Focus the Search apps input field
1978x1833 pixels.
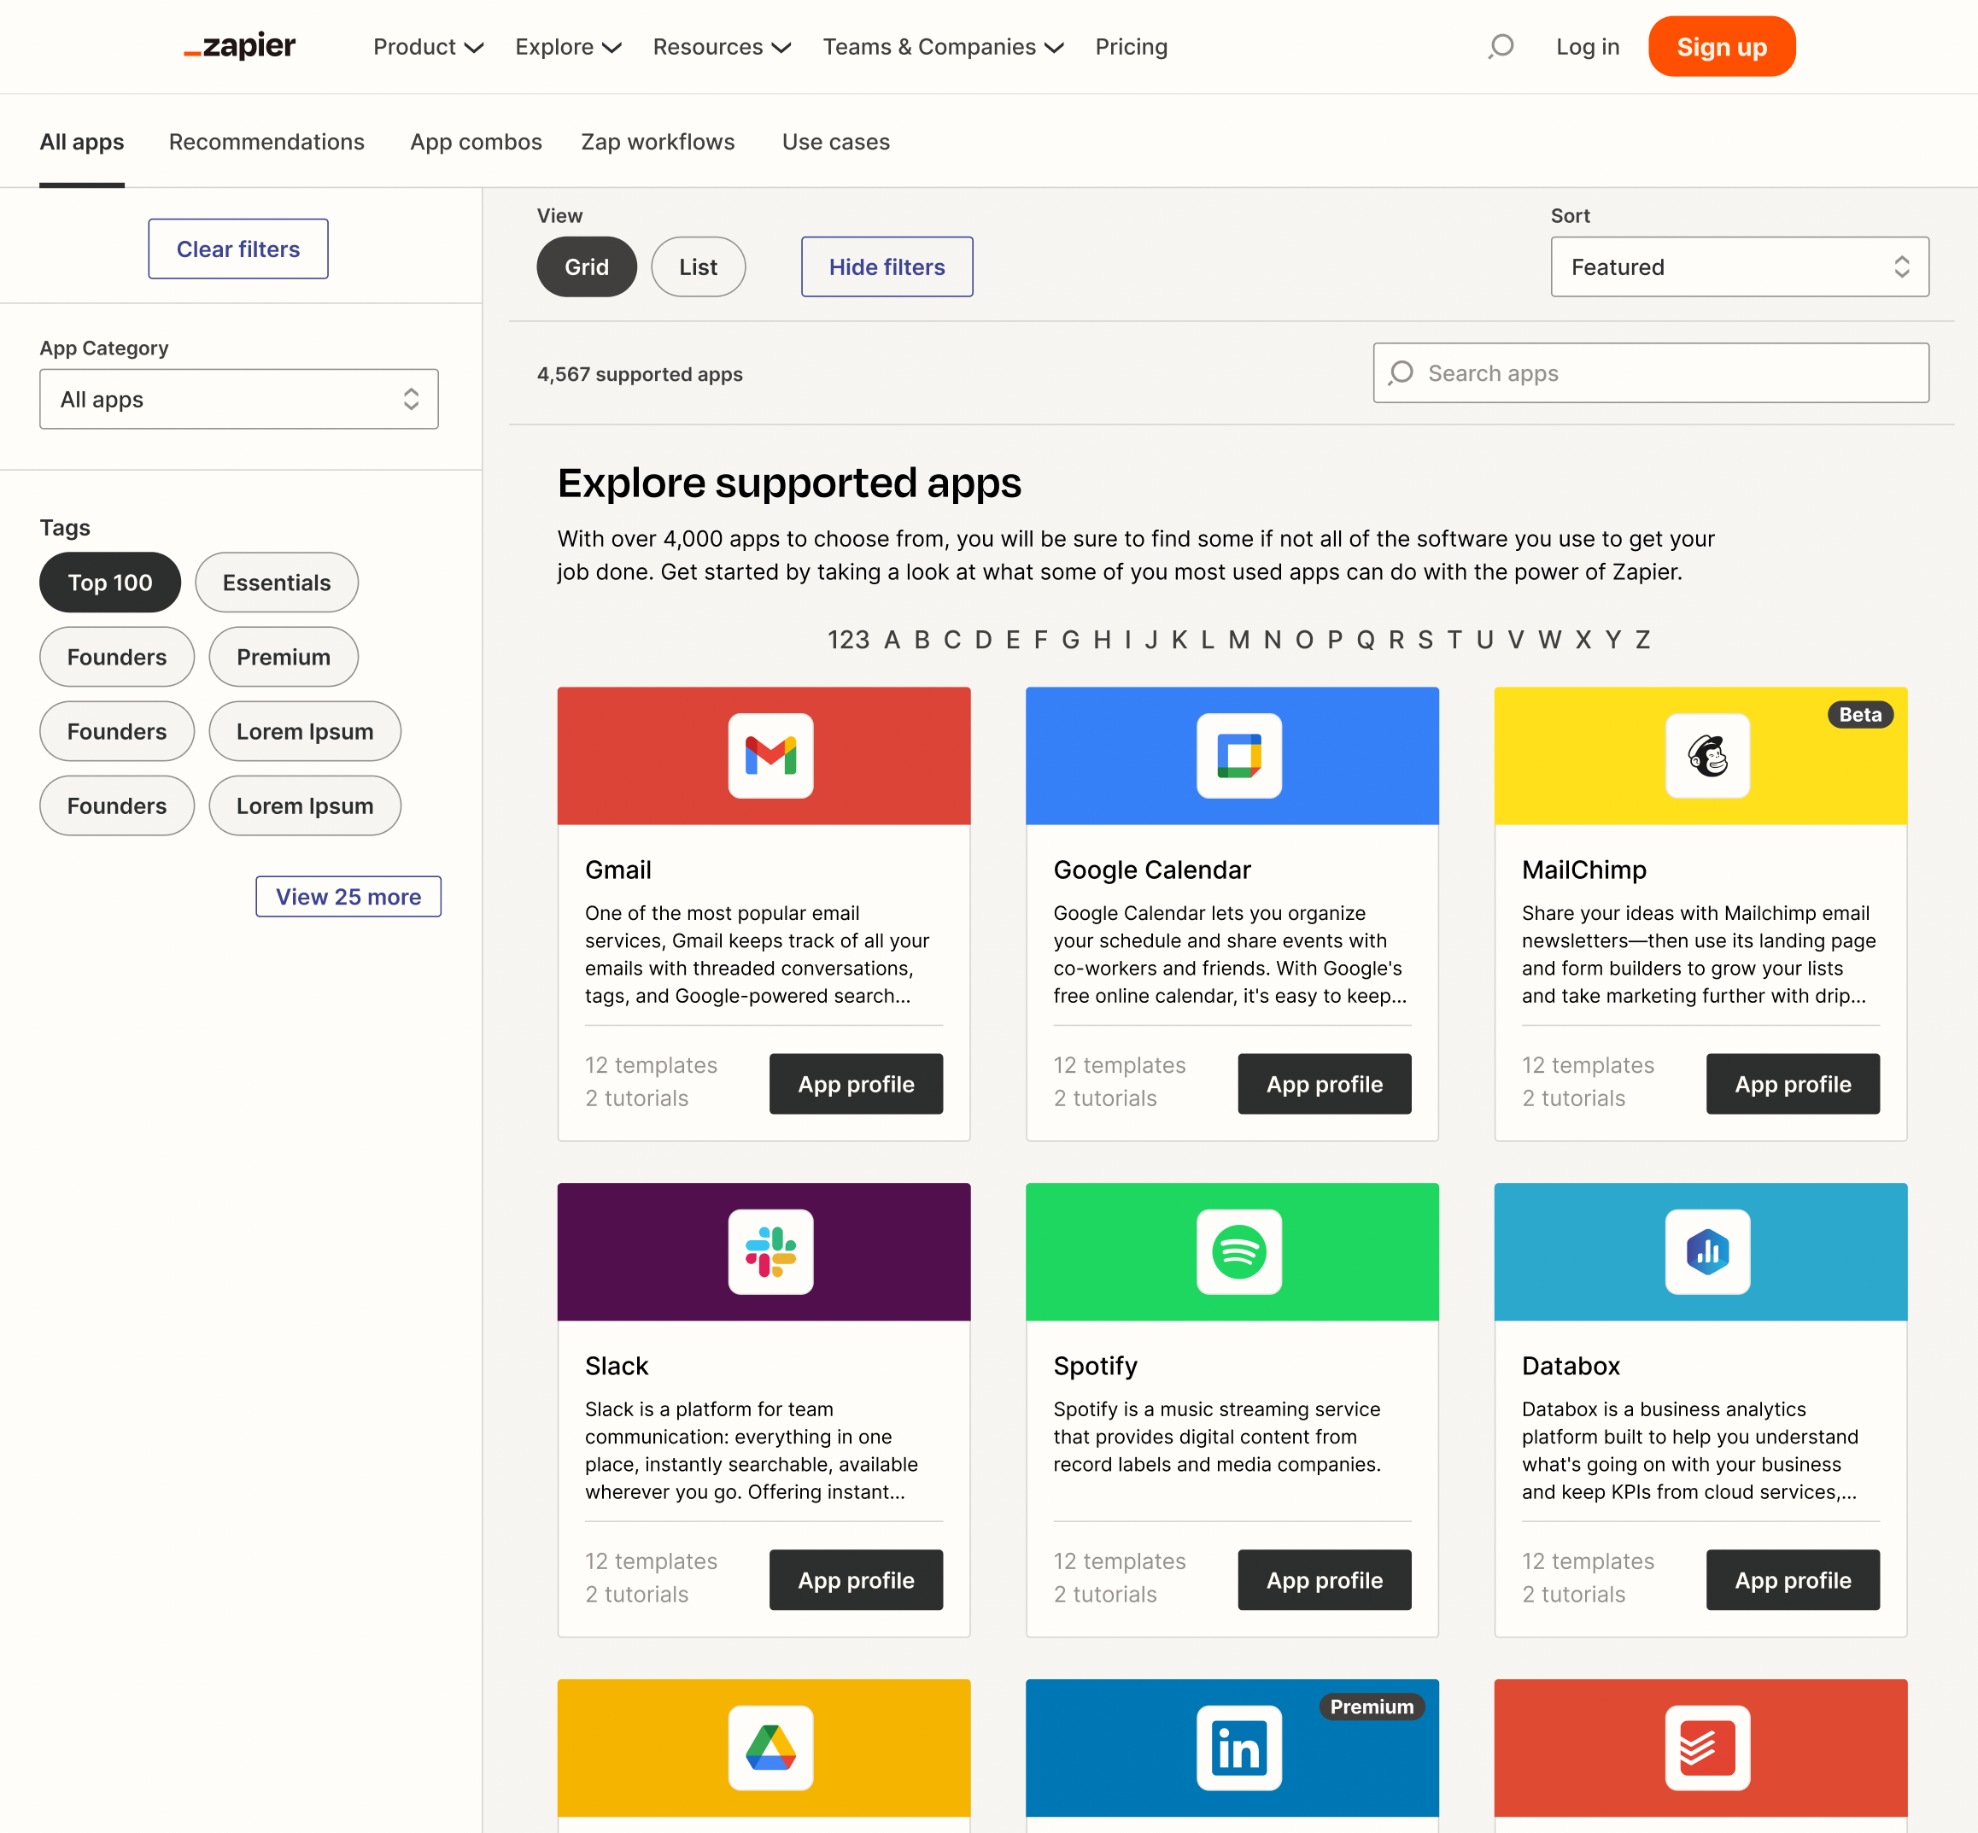pyautogui.click(x=1651, y=373)
